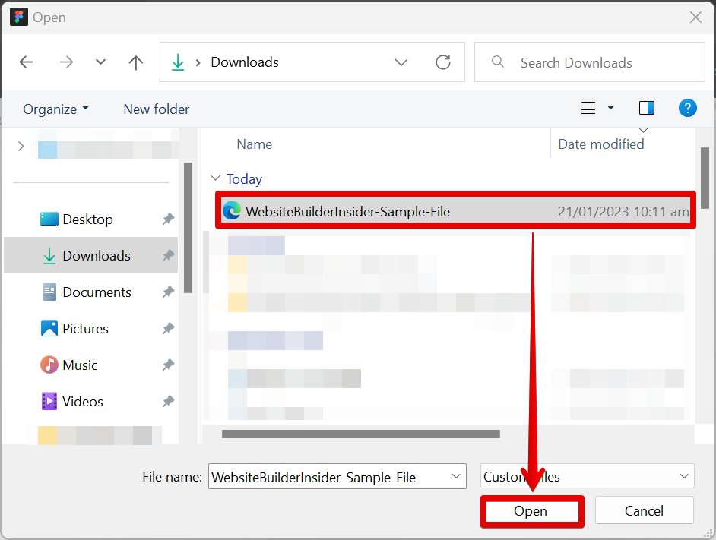The width and height of the screenshot is (716, 540).
Task: Expand the address bar history dropdown
Action: pos(401,62)
